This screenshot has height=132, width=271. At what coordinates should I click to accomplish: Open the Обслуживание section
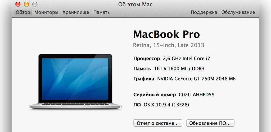[238, 12]
